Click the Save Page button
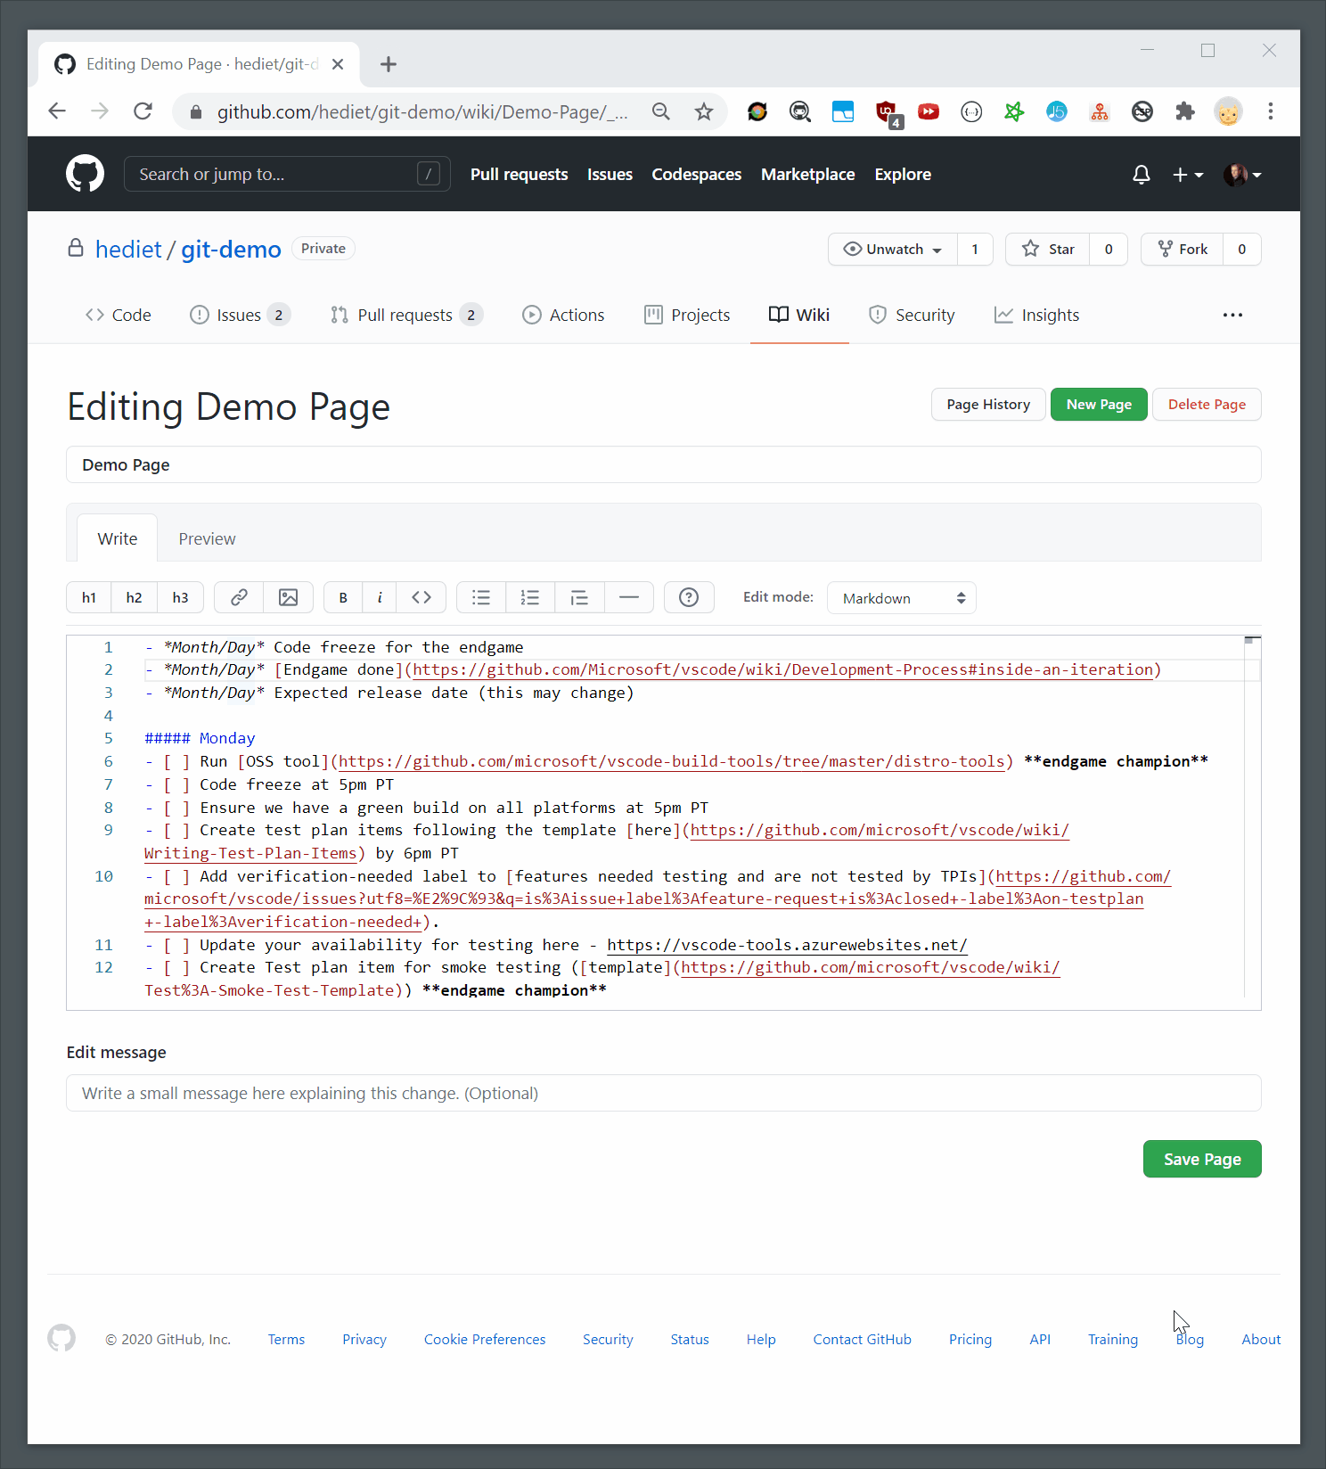The image size is (1326, 1469). point(1202,1159)
